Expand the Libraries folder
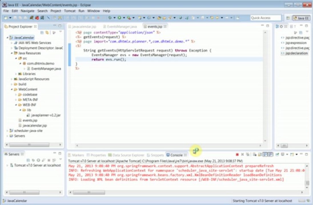This screenshot has height=205, width=313. [16, 74]
